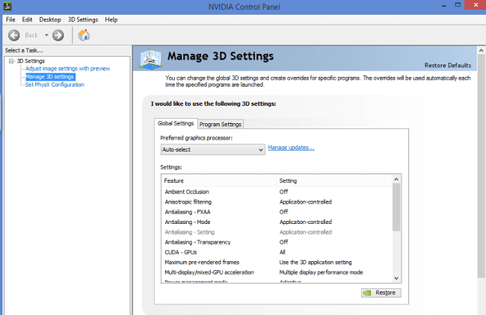The height and width of the screenshot is (315, 486).
Task: Click the Back arrow toolbar icon
Action: 14,35
